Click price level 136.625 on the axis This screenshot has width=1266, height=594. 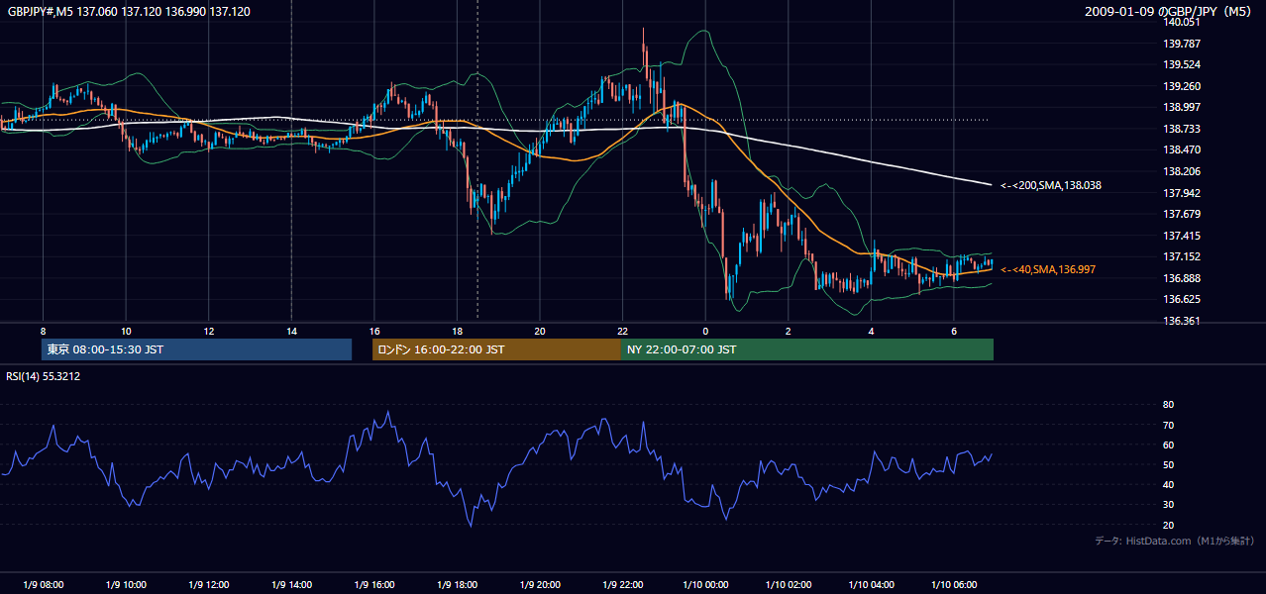1182,299
